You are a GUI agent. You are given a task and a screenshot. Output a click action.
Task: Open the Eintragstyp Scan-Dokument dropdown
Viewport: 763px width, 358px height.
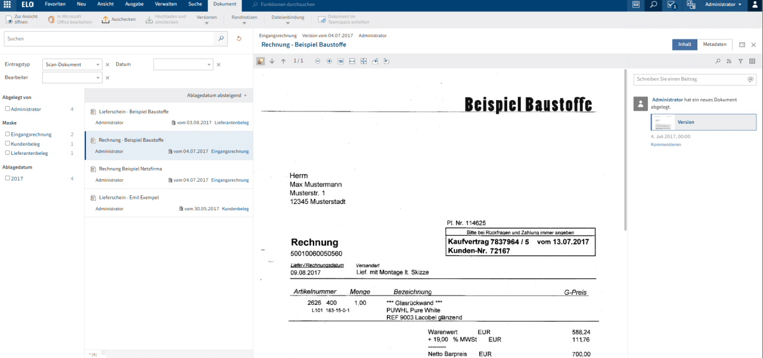click(x=72, y=64)
